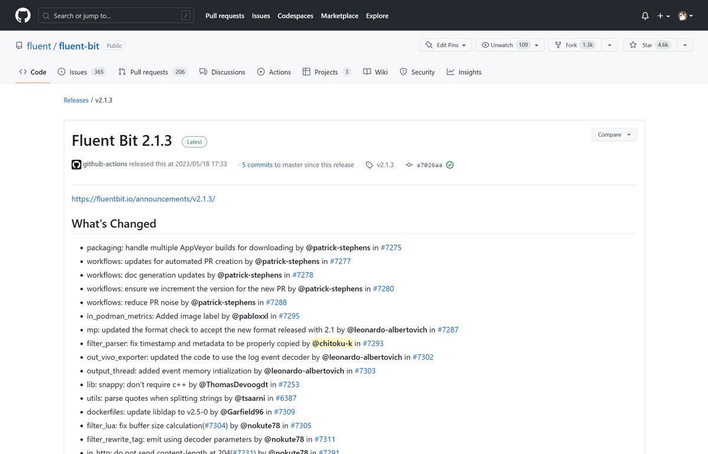Switch to the Discussions tab
The height and width of the screenshot is (454, 708).
click(x=222, y=72)
